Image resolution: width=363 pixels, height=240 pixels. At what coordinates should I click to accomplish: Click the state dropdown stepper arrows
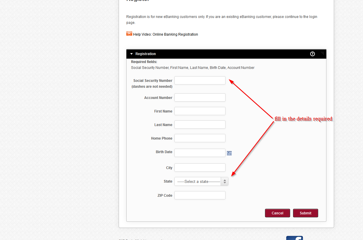(225, 181)
